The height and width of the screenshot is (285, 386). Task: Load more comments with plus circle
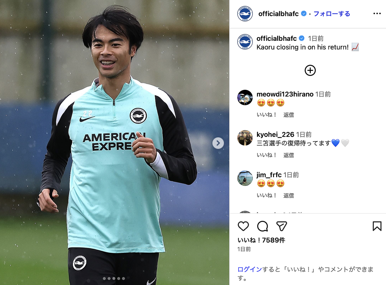tap(310, 71)
